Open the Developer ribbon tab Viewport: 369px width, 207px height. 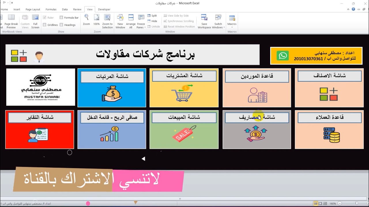(104, 9)
